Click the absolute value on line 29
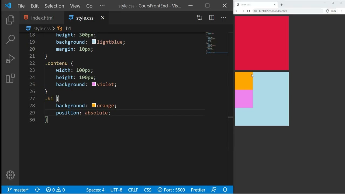 tap(96, 113)
